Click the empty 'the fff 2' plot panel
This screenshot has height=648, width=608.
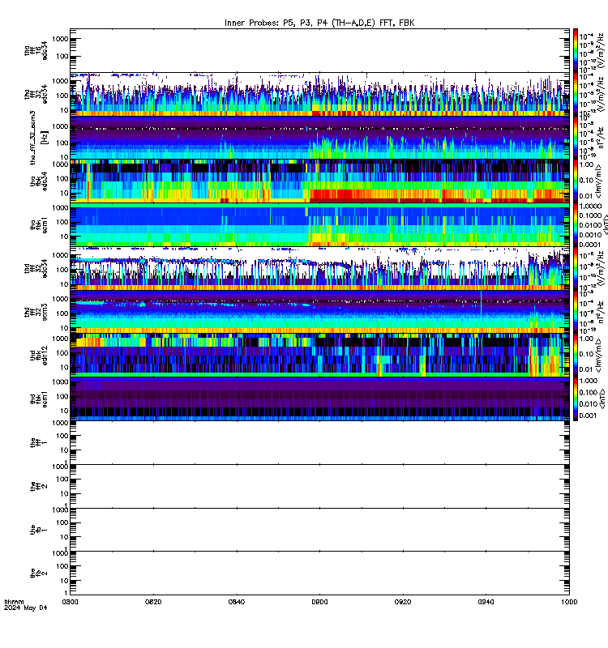[x=319, y=487]
